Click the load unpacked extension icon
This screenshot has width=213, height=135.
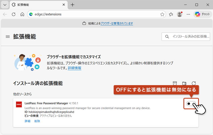175,83
